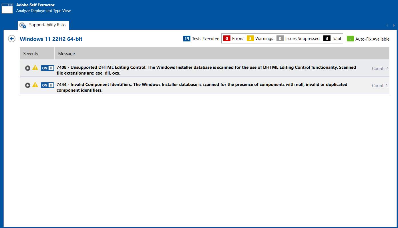Viewport: 398px width, 228px height.
Task: Click the black Total count badge
Action: pyautogui.click(x=327, y=39)
